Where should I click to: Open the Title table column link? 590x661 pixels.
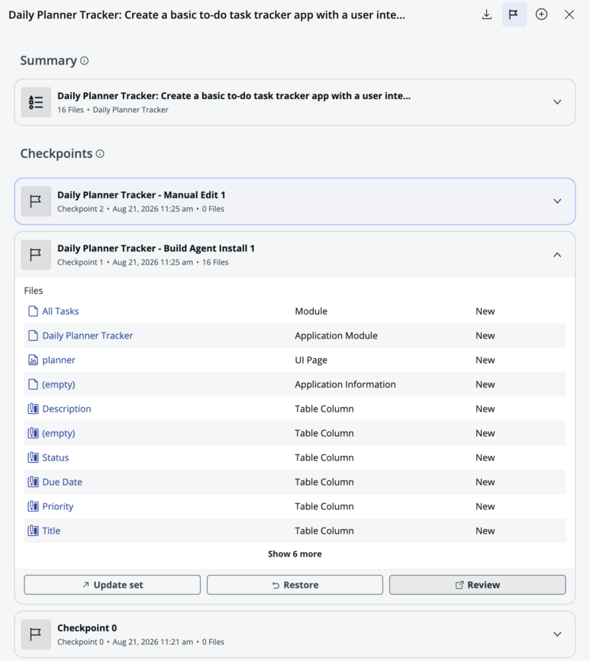(x=51, y=531)
